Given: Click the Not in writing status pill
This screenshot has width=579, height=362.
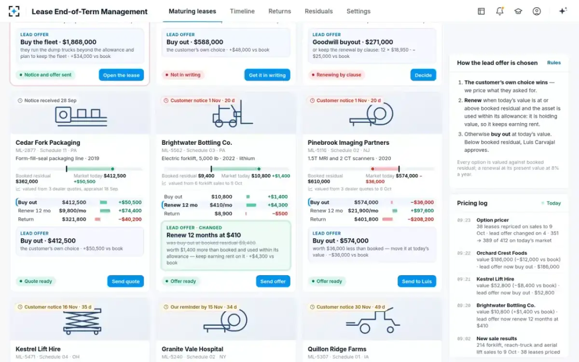Looking at the screenshot, I should tap(183, 75).
